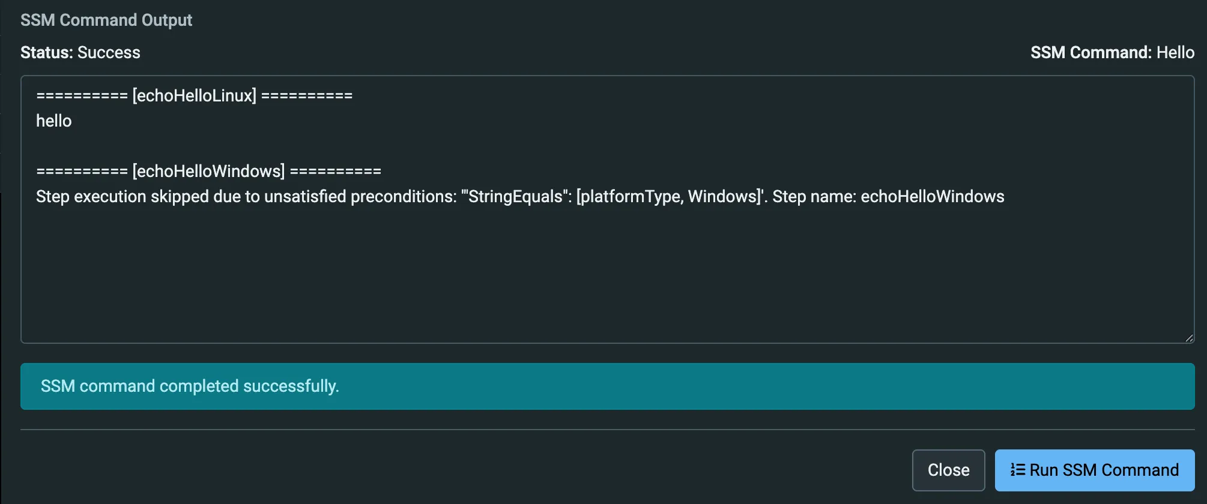Click the 'SSM Command: Hello' label
This screenshot has width=1207, height=504.
coord(1112,53)
